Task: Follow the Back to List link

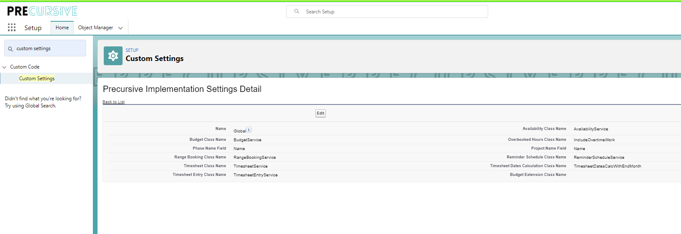Action: pos(113,102)
